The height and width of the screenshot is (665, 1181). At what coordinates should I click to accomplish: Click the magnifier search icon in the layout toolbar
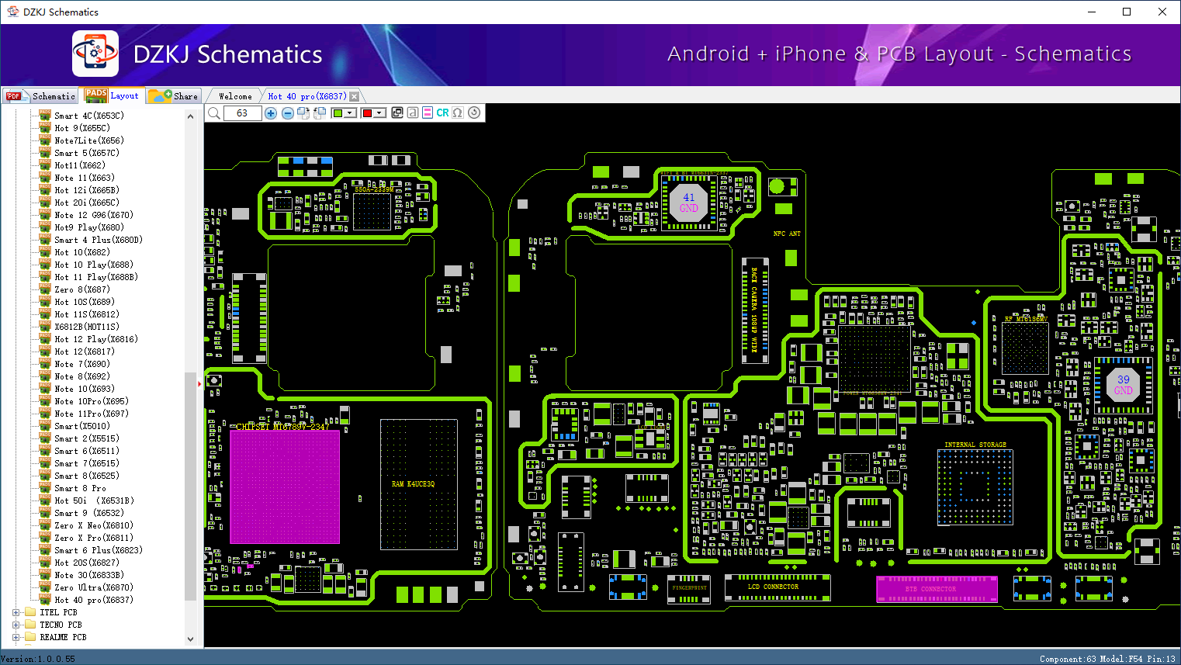point(214,113)
